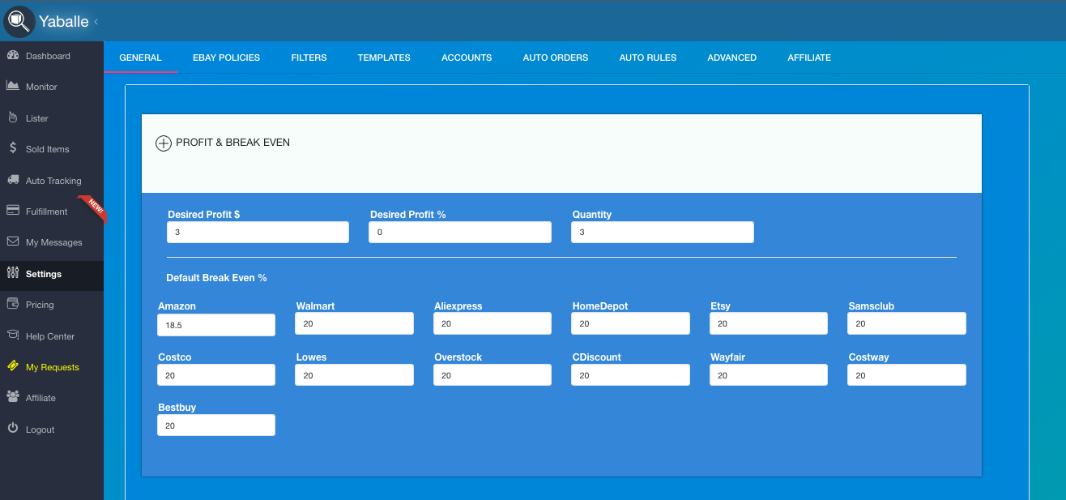Click the Desired Profit $ input field
Screen dimensions: 1066x500
258,233
